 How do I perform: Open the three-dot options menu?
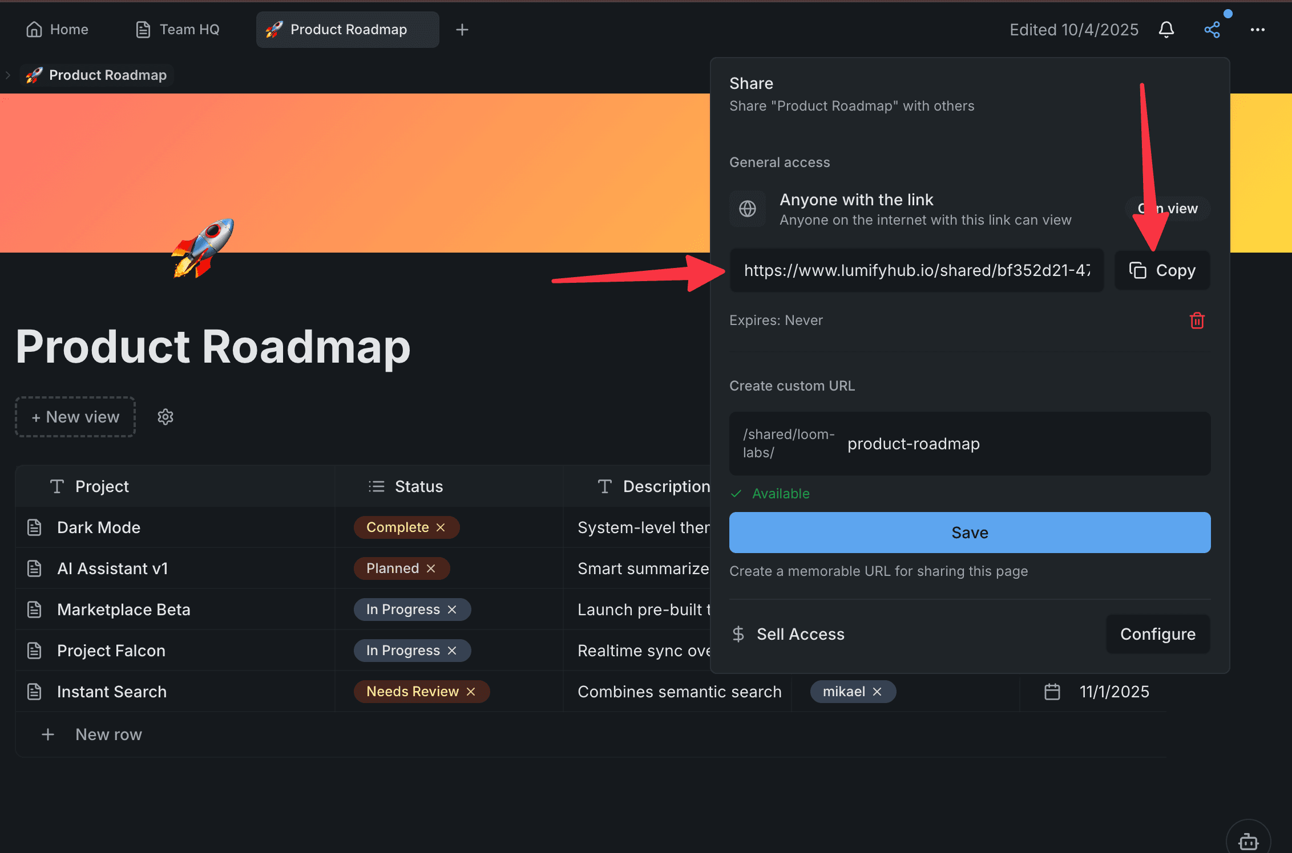click(x=1258, y=29)
